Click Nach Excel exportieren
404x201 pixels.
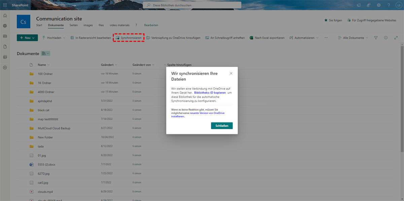[x=267, y=38]
